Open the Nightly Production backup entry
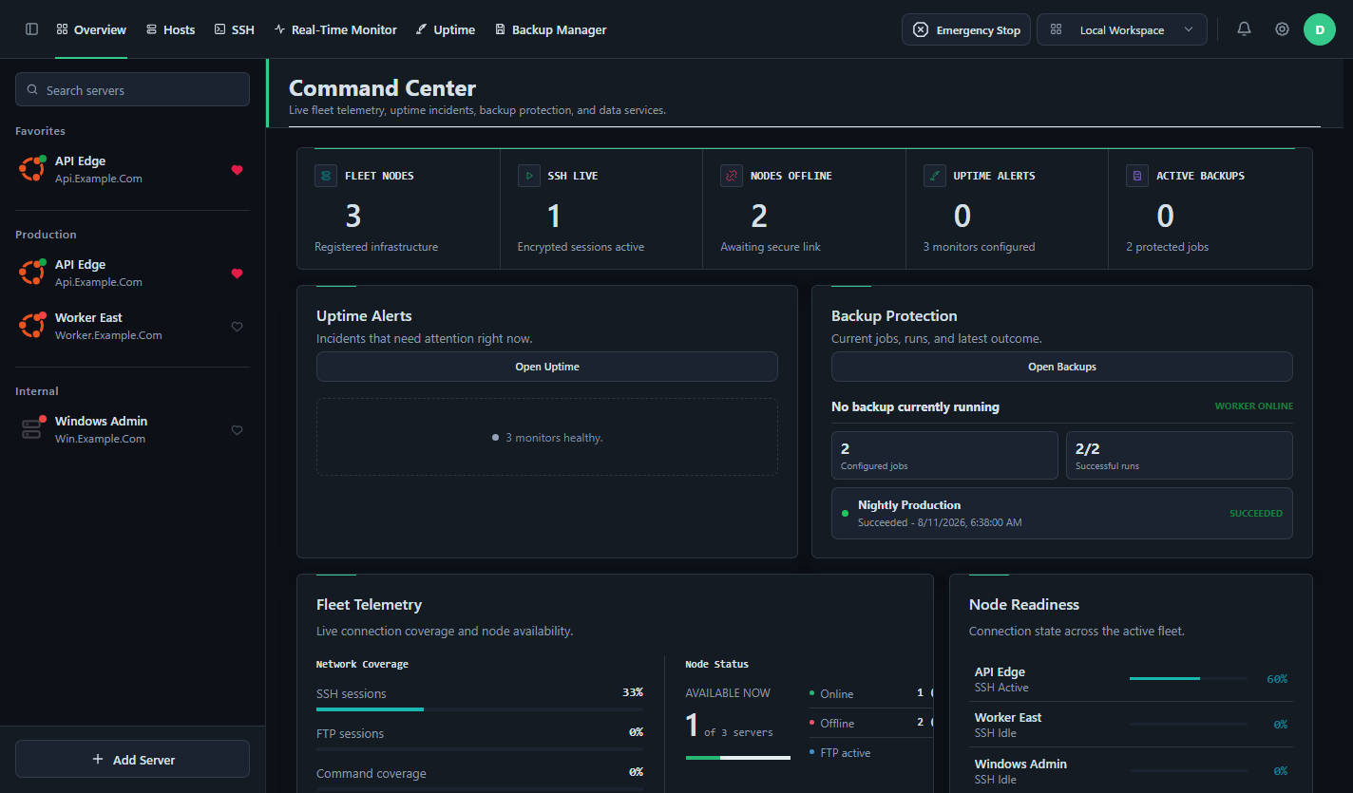This screenshot has width=1353, height=793. pos(1062,513)
